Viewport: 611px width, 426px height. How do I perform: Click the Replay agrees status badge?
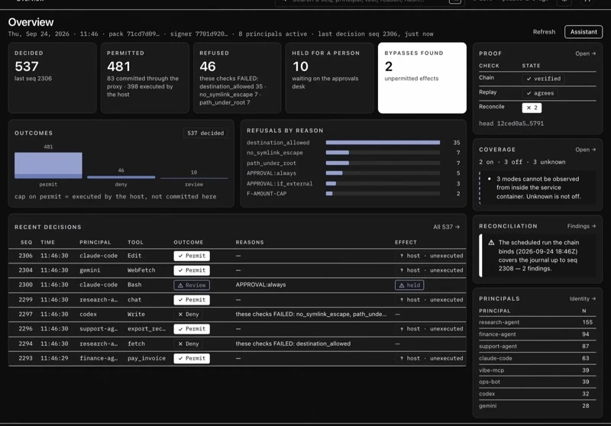coord(540,93)
